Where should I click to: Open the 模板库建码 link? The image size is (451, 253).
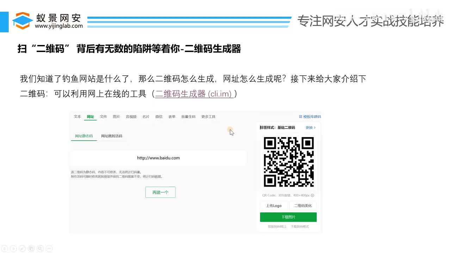point(312,117)
